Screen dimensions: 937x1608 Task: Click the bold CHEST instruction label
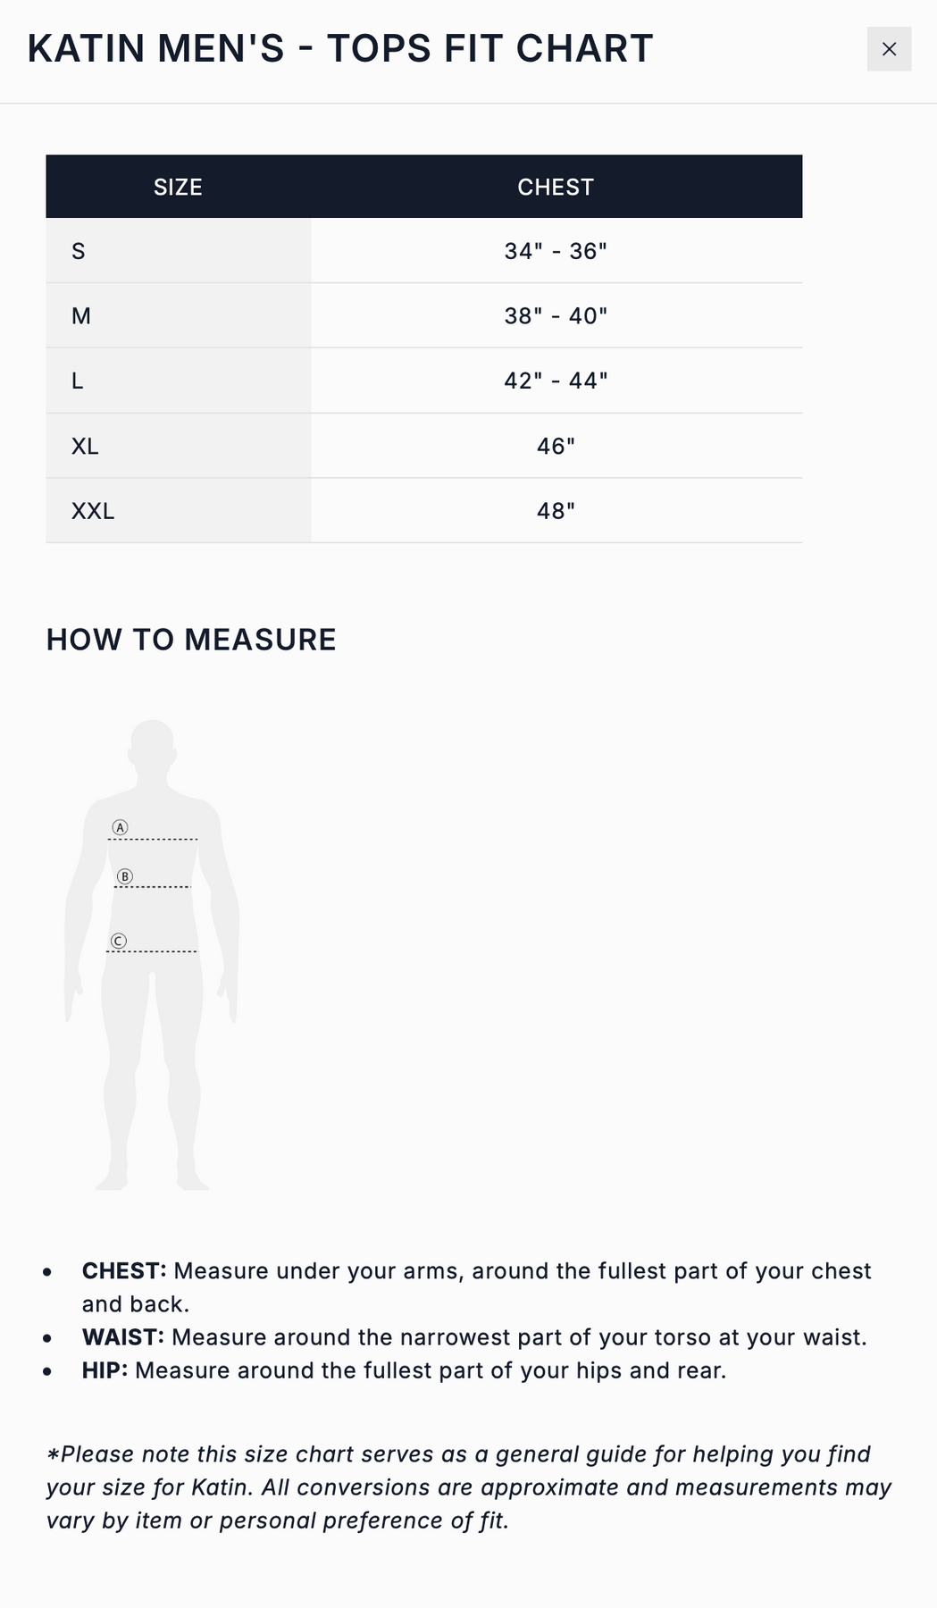tap(124, 1271)
